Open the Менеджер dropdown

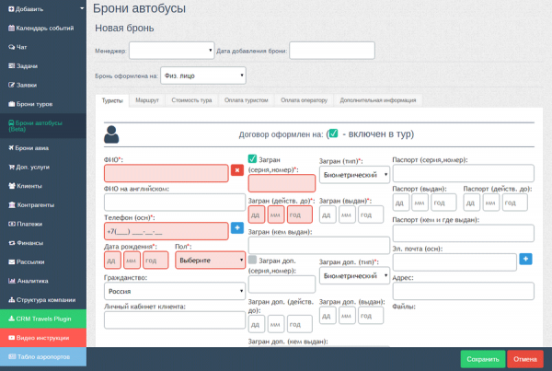point(171,51)
